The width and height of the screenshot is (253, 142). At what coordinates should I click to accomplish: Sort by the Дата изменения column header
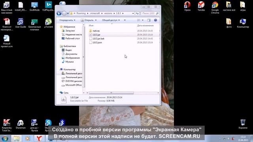(145, 25)
